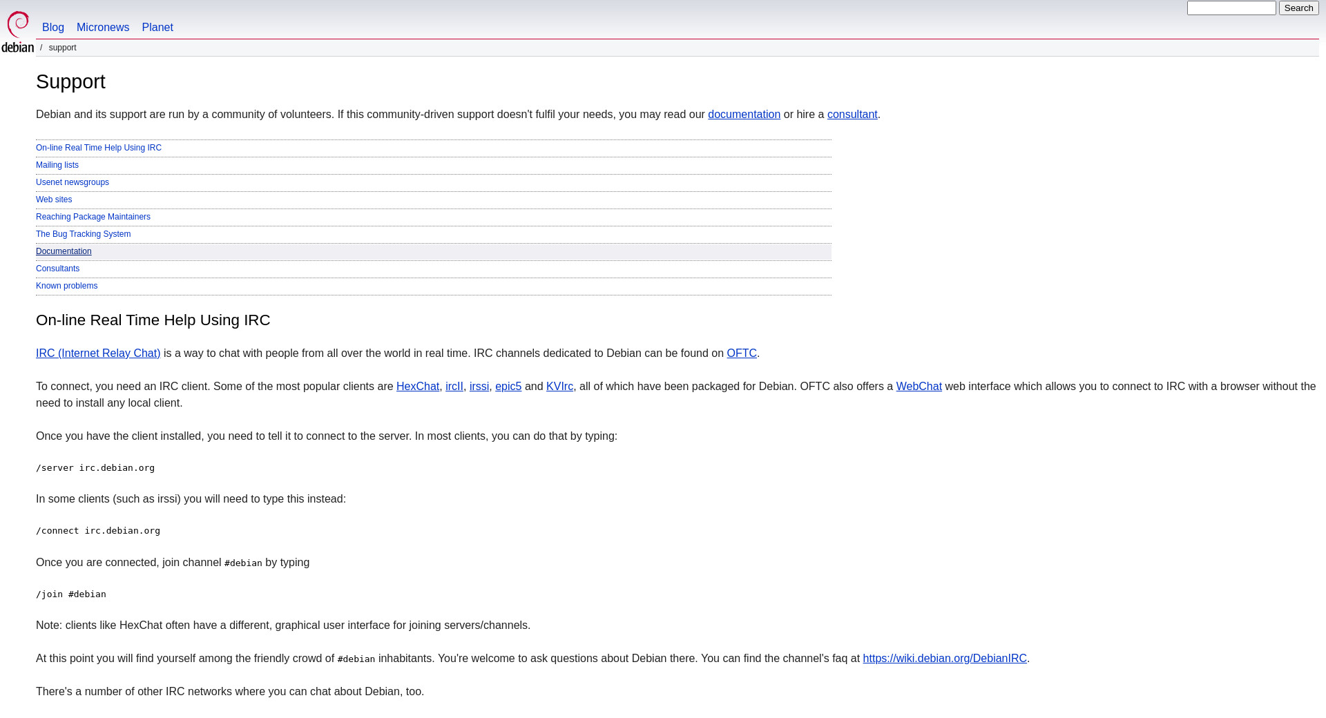Open the Blog menu item
1326x718 pixels.
[53, 28]
